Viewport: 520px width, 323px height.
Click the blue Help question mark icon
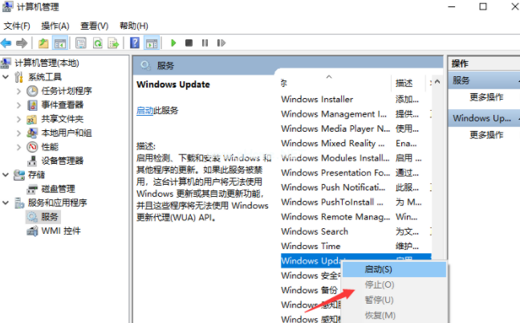(x=135, y=43)
